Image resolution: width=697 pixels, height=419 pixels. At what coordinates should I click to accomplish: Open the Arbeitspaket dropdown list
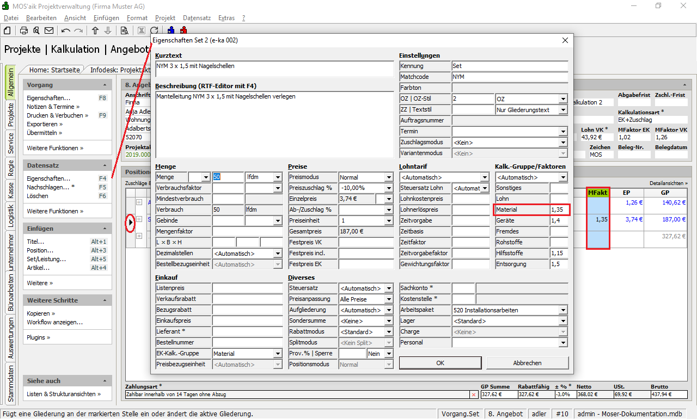[x=563, y=310]
